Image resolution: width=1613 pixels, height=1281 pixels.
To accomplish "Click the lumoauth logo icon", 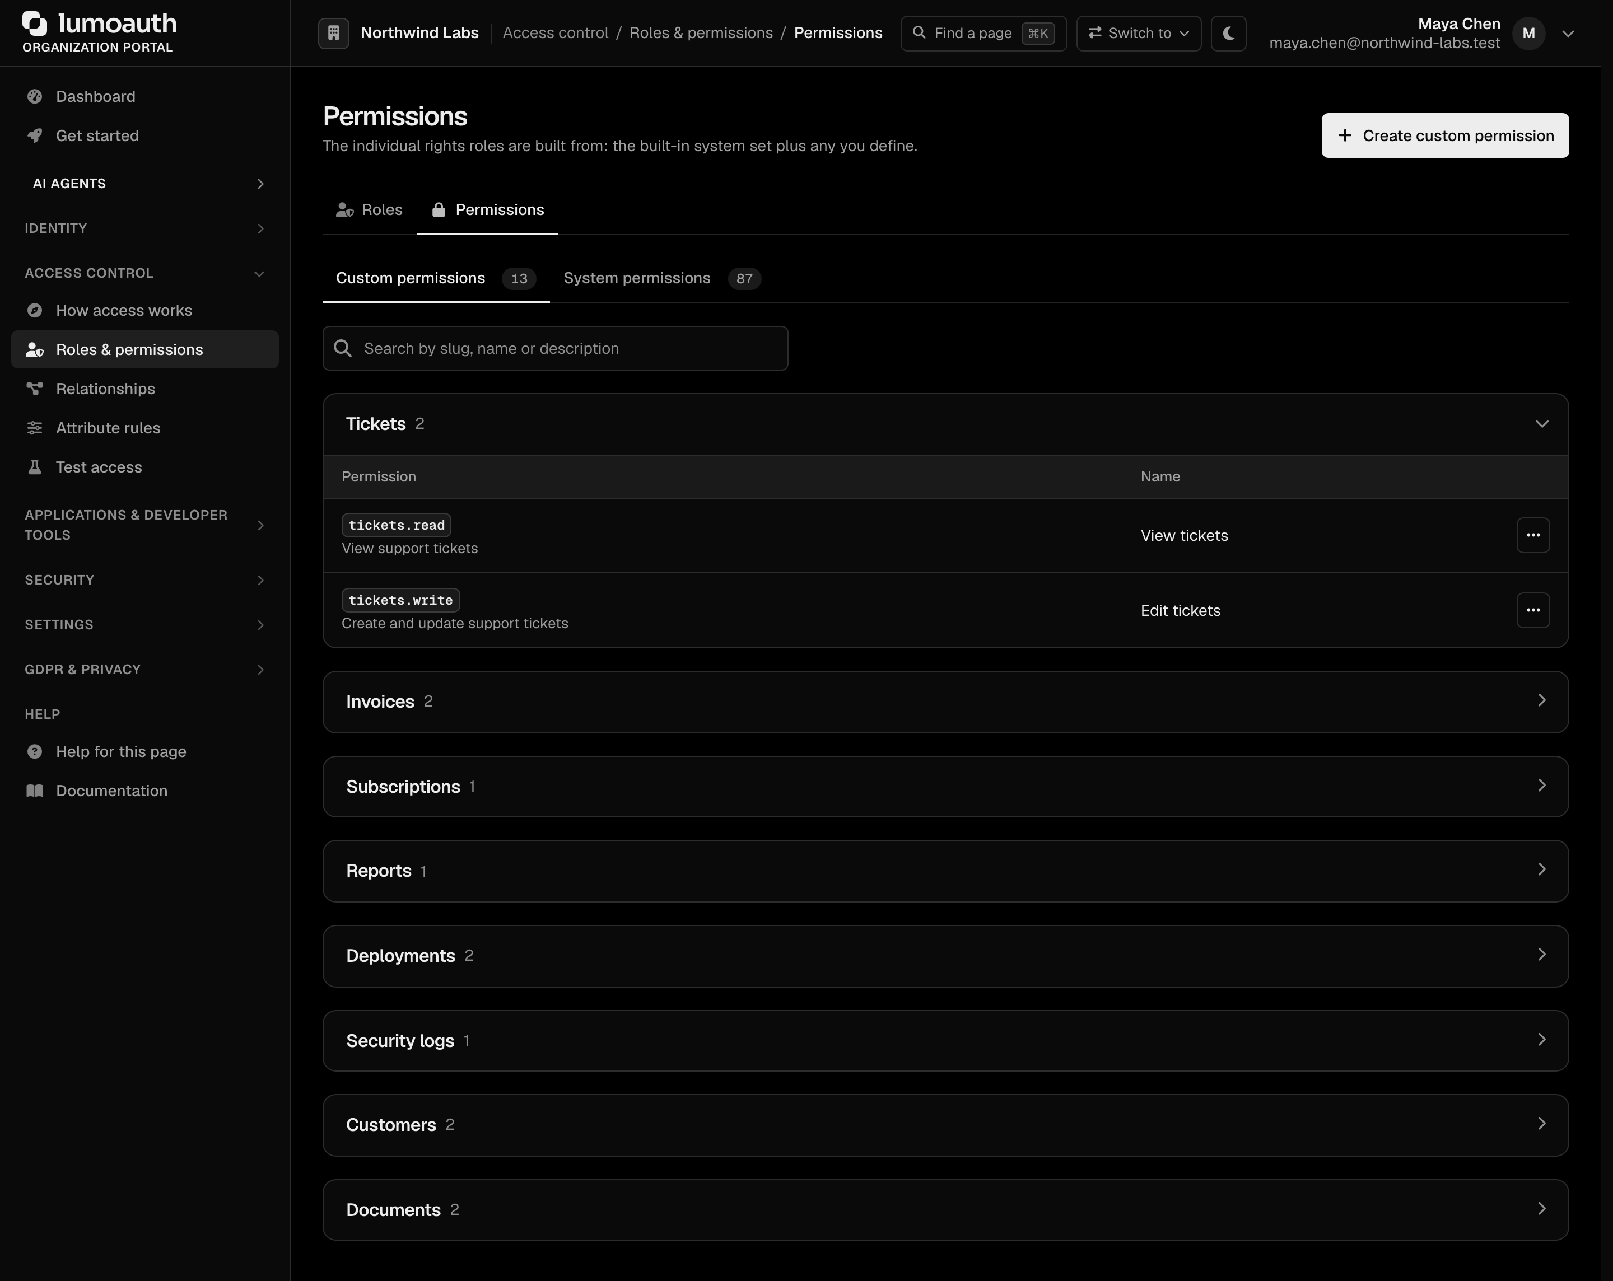I will pyautogui.click(x=34, y=23).
